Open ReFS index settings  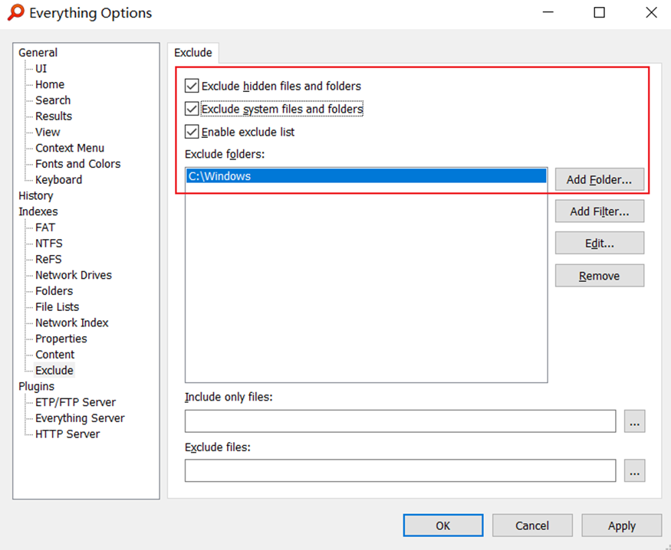click(x=48, y=259)
